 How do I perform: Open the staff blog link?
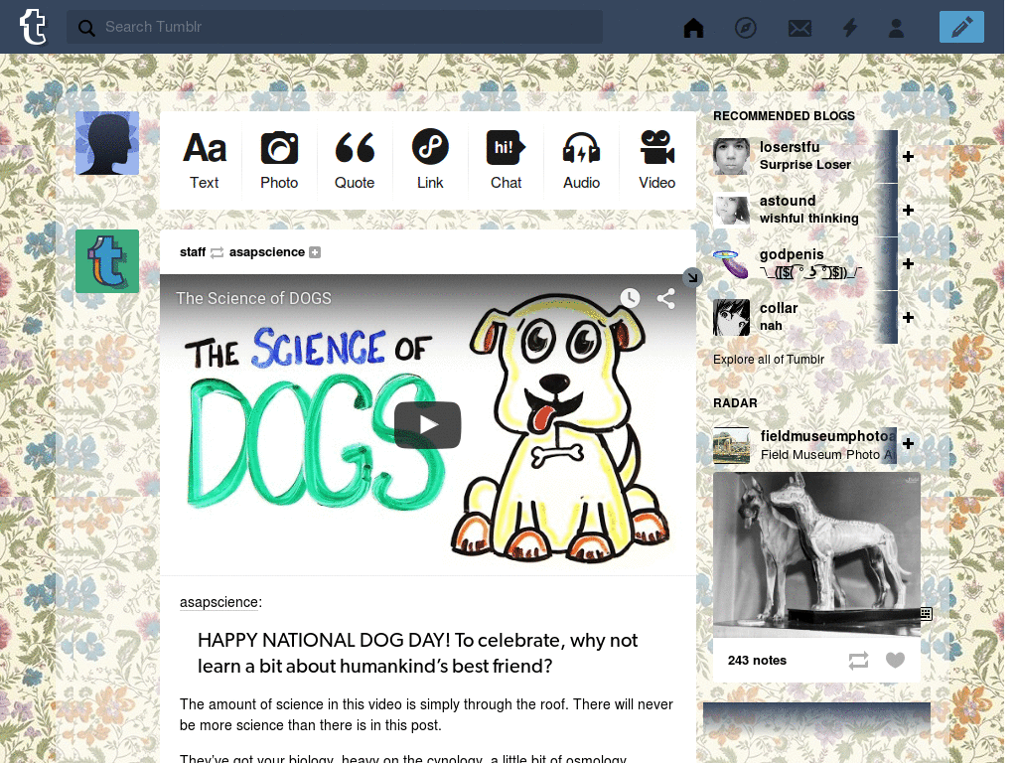192,251
